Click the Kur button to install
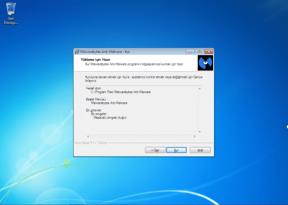 (176, 150)
